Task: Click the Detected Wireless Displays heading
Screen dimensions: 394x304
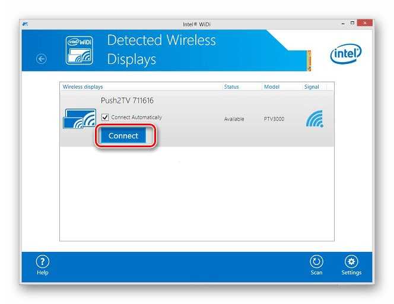Action: [161, 50]
